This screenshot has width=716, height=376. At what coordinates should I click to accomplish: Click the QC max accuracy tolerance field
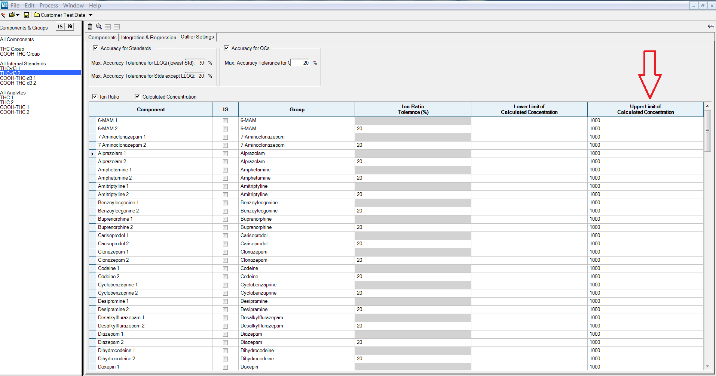coord(300,63)
